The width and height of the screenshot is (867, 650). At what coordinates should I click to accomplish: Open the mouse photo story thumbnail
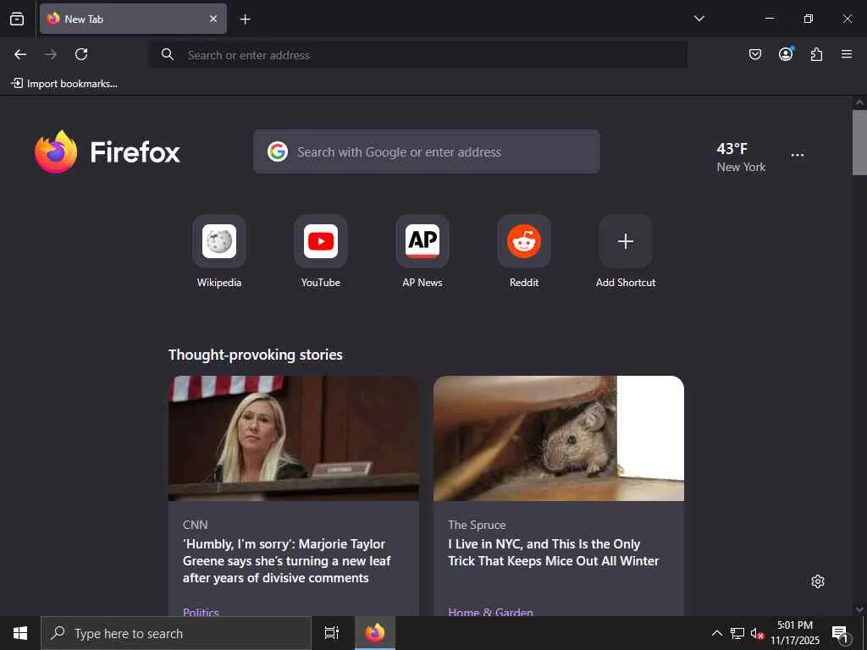pos(559,438)
